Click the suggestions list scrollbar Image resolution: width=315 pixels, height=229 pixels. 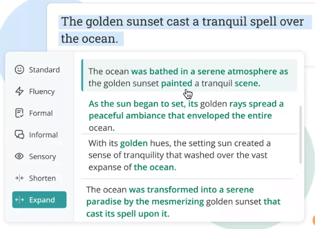tap(301, 135)
